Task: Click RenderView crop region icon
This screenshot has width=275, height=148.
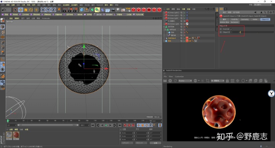Action: tap(208, 81)
